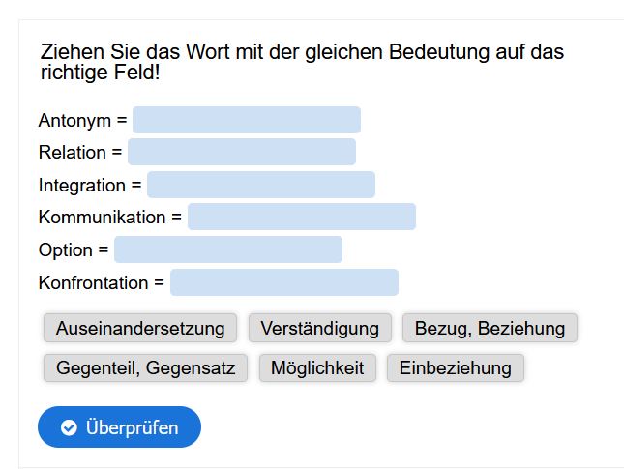
Task: Pick the Gegenteil, Gegensatz word tile
Action: (146, 367)
